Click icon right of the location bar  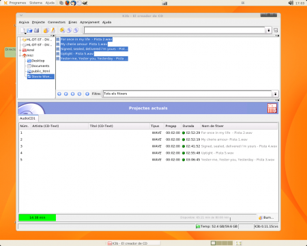[276, 30]
